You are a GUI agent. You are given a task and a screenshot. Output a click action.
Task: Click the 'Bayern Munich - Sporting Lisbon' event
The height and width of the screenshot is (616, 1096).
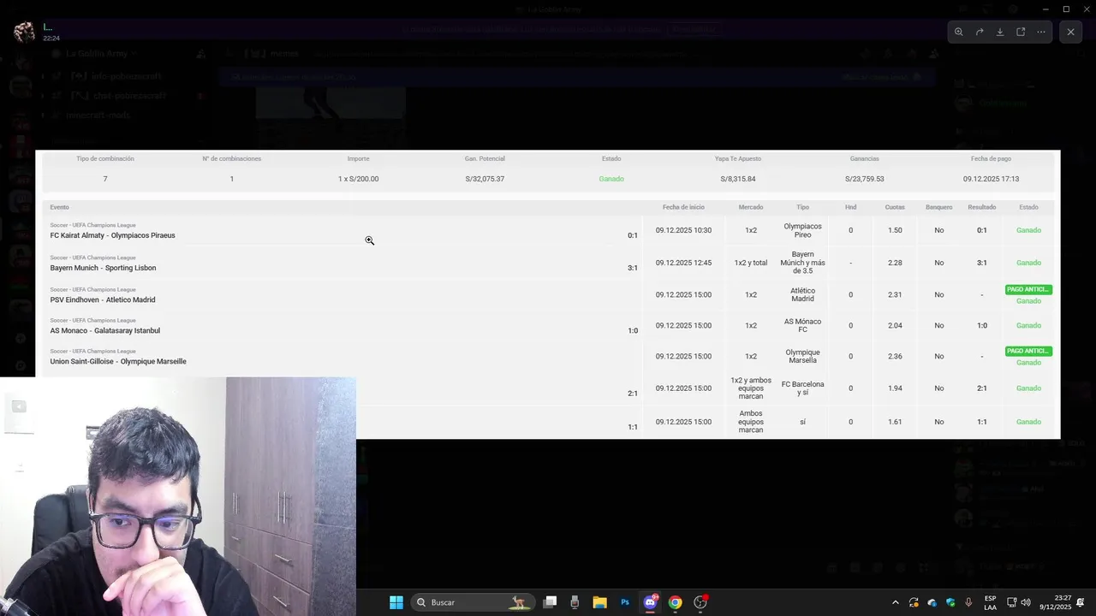click(x=103, y=268)
